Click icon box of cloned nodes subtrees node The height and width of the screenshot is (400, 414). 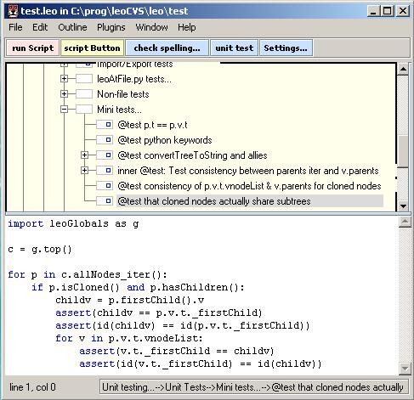click(104, 201)
